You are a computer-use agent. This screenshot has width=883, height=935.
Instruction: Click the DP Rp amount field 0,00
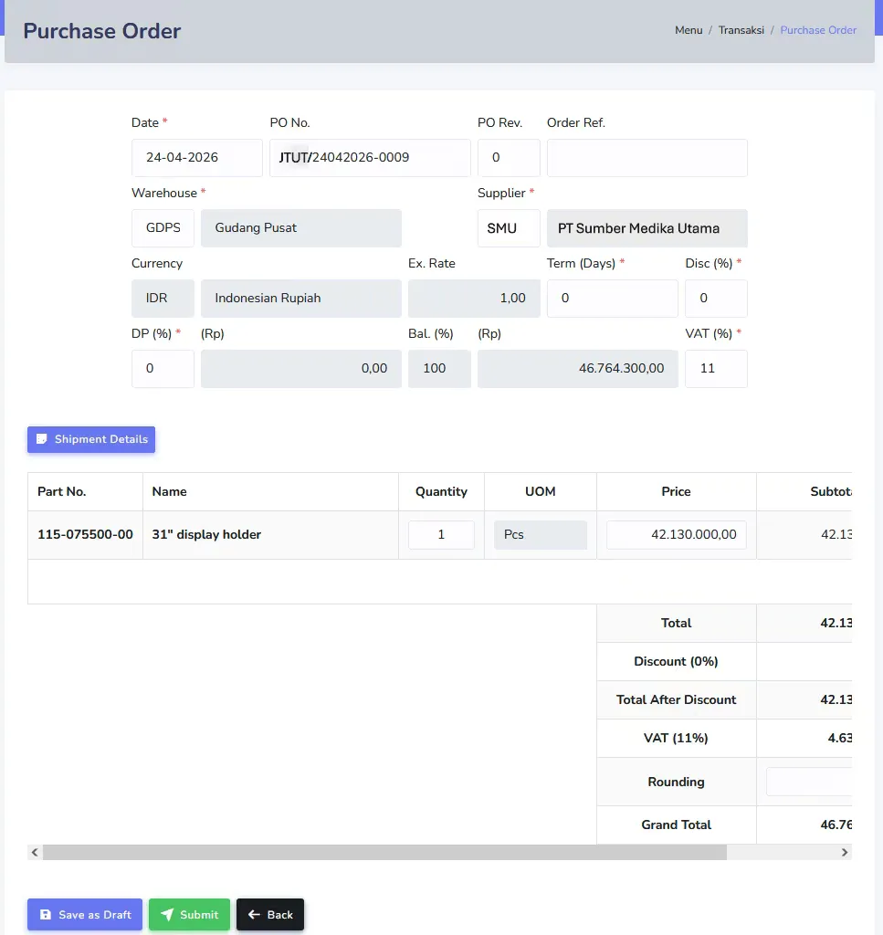[301, 369]
